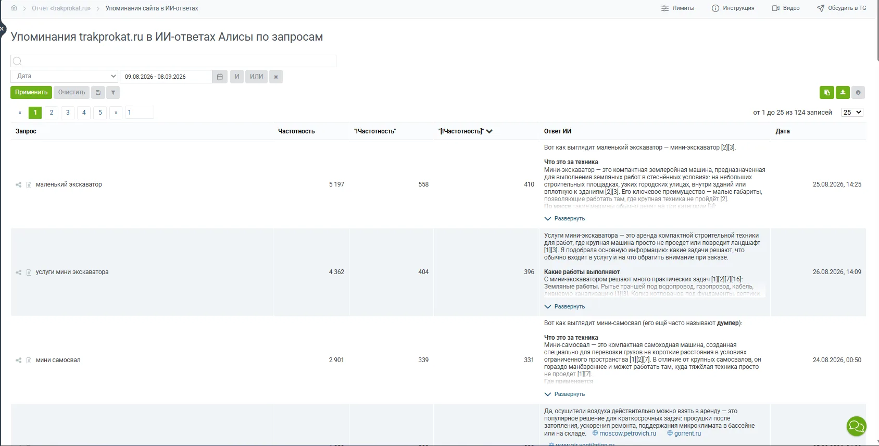This screenshot has height=446, width=879.
Task: Expand the AI answer for маленький экскаватор
Action: coord(564,219)
